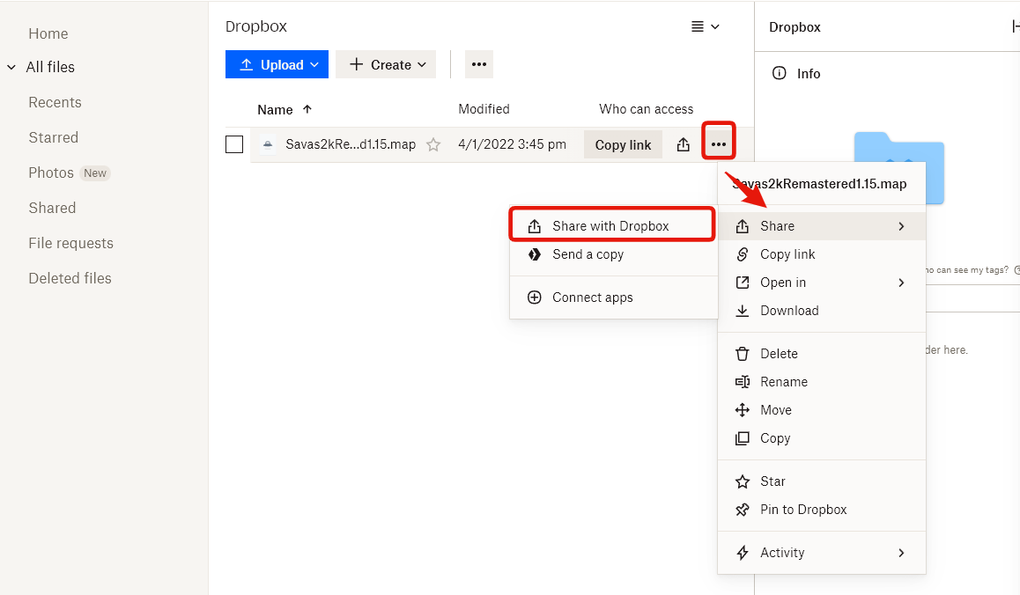The image size is (1020, 595).
Task: Click the Info circle icon
Action: 779,73
